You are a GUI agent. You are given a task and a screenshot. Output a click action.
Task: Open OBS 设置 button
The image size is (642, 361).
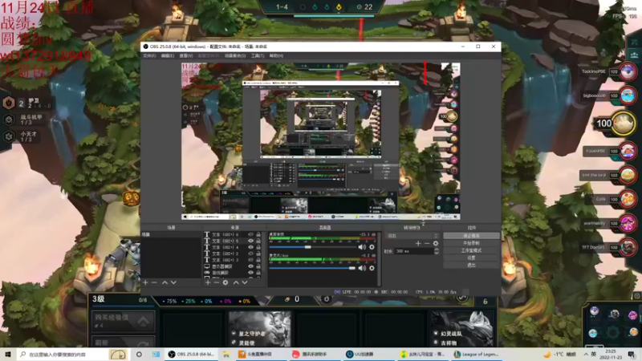tap(471, 258)
